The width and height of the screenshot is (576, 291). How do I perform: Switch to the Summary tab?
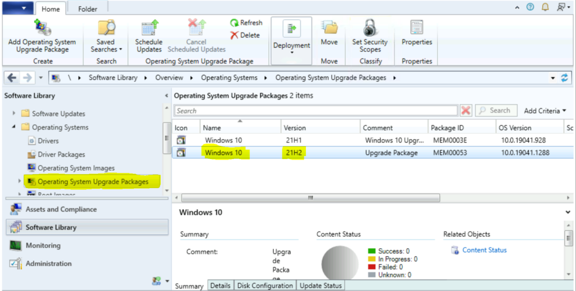[189, 286]
